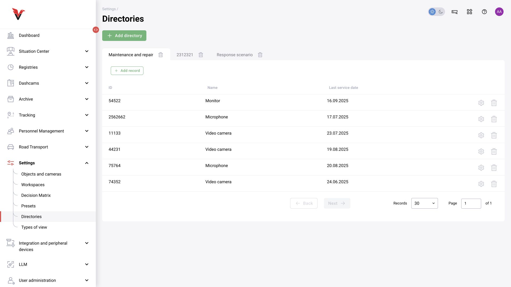511x287 pixels.
Task: Click the camera search icon in header
Action: click(x=454, y=12)
